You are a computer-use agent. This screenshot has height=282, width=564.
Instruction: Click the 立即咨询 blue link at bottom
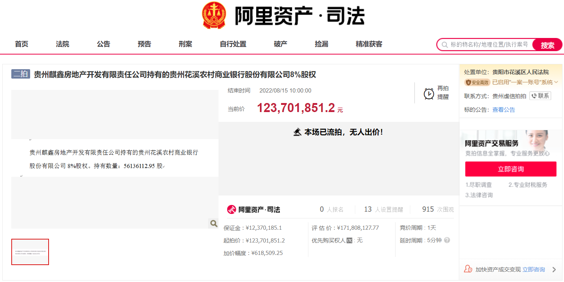(534, 270)
